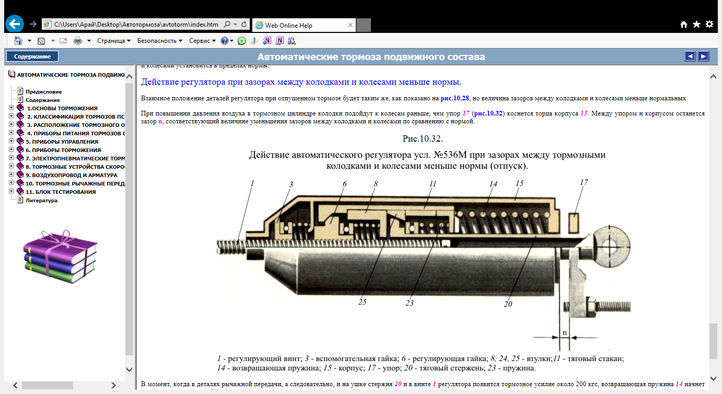Refresh the page with the reload icon
The width and height of the screenshot is (722, 394).
(x=245, y=24)
